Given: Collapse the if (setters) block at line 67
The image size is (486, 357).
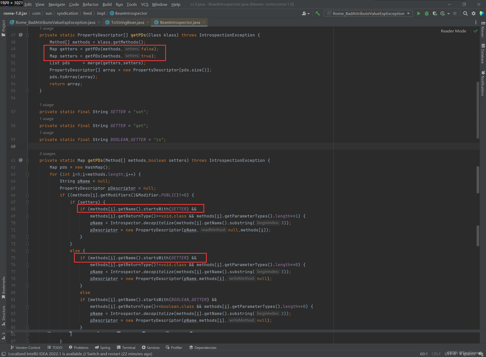Looking at the screenshot, I should click(28, 202).
